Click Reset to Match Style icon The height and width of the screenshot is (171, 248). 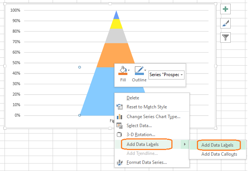click(119, 107)
